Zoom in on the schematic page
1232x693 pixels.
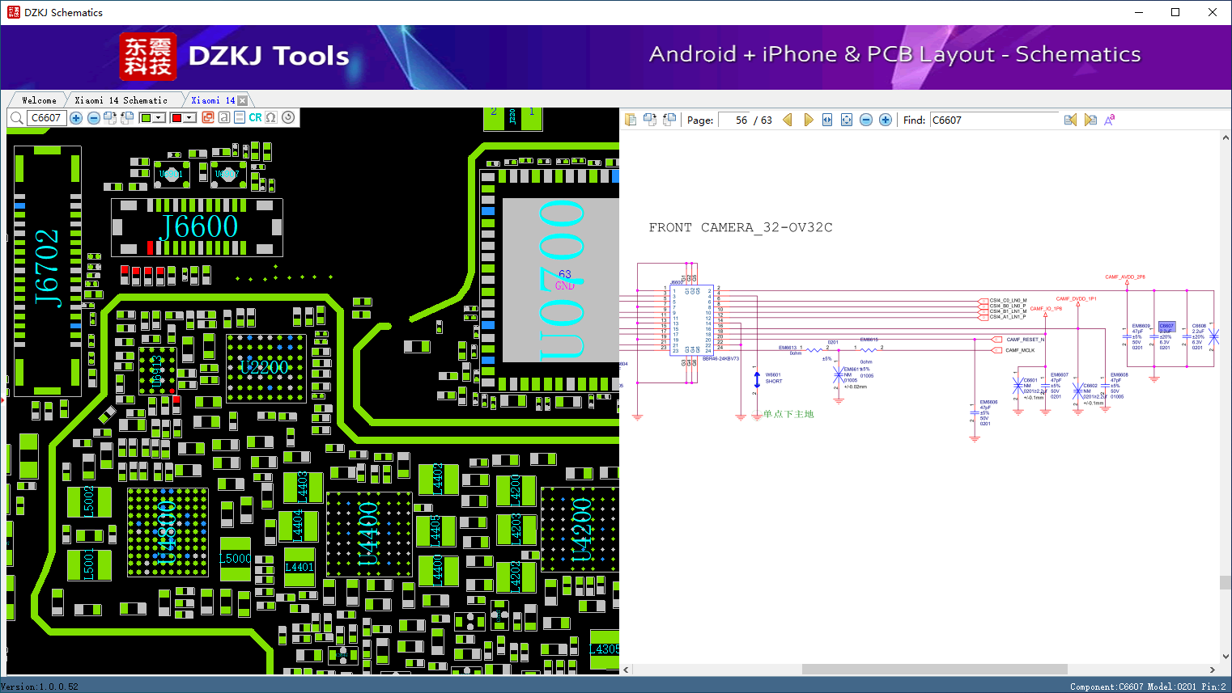[886, 120]
